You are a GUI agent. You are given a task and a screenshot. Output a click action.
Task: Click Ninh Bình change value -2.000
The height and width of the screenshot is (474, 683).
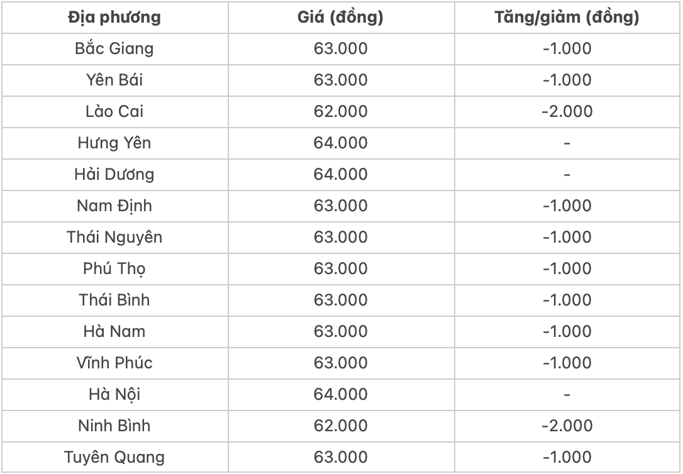(x=567, y=426)
